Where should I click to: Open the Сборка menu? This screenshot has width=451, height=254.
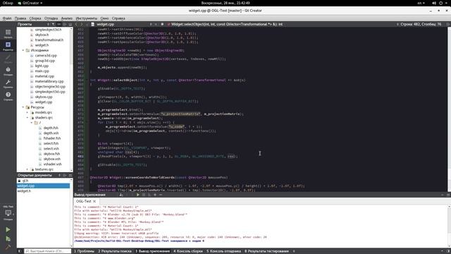pyautogui.click(x=35, y=18)
